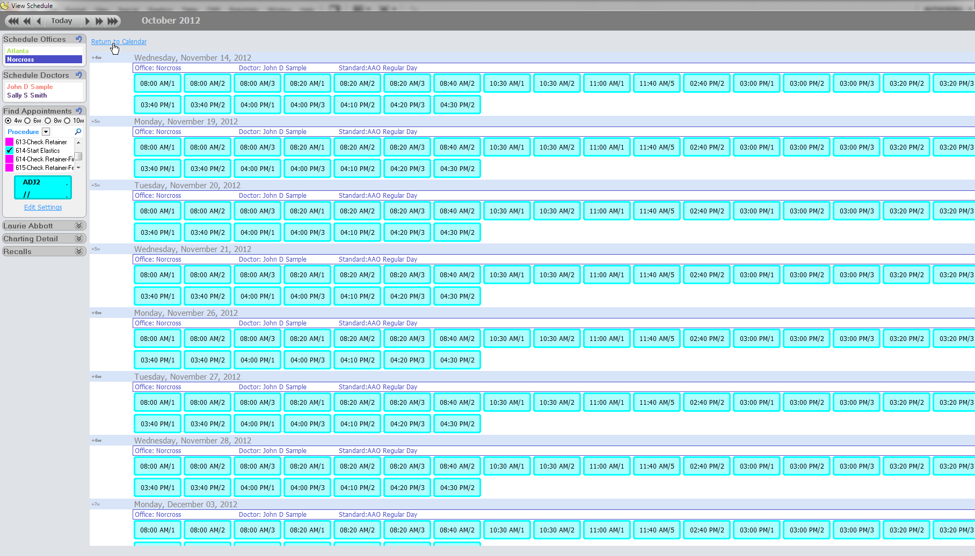Click the magenta swatch for 613-Check Retainer

pyautogui.click(x=9, y=142)
